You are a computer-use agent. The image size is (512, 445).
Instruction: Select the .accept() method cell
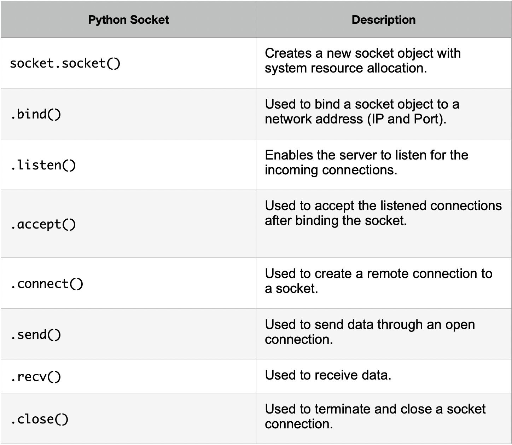(x=43, y=224)
